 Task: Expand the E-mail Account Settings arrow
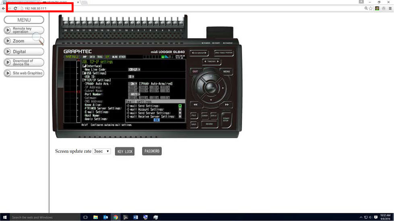[180, 109]
